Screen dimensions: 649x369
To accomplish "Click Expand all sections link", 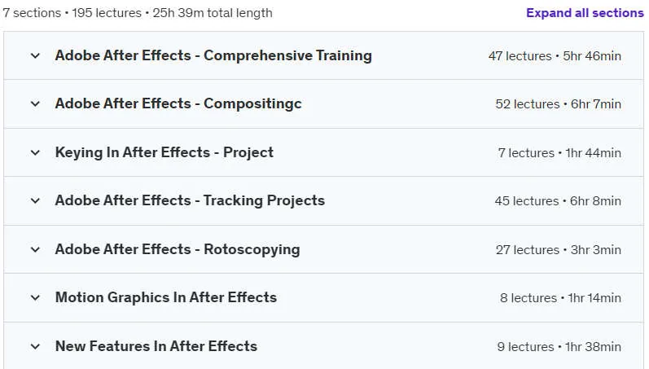I will [585, 13].
